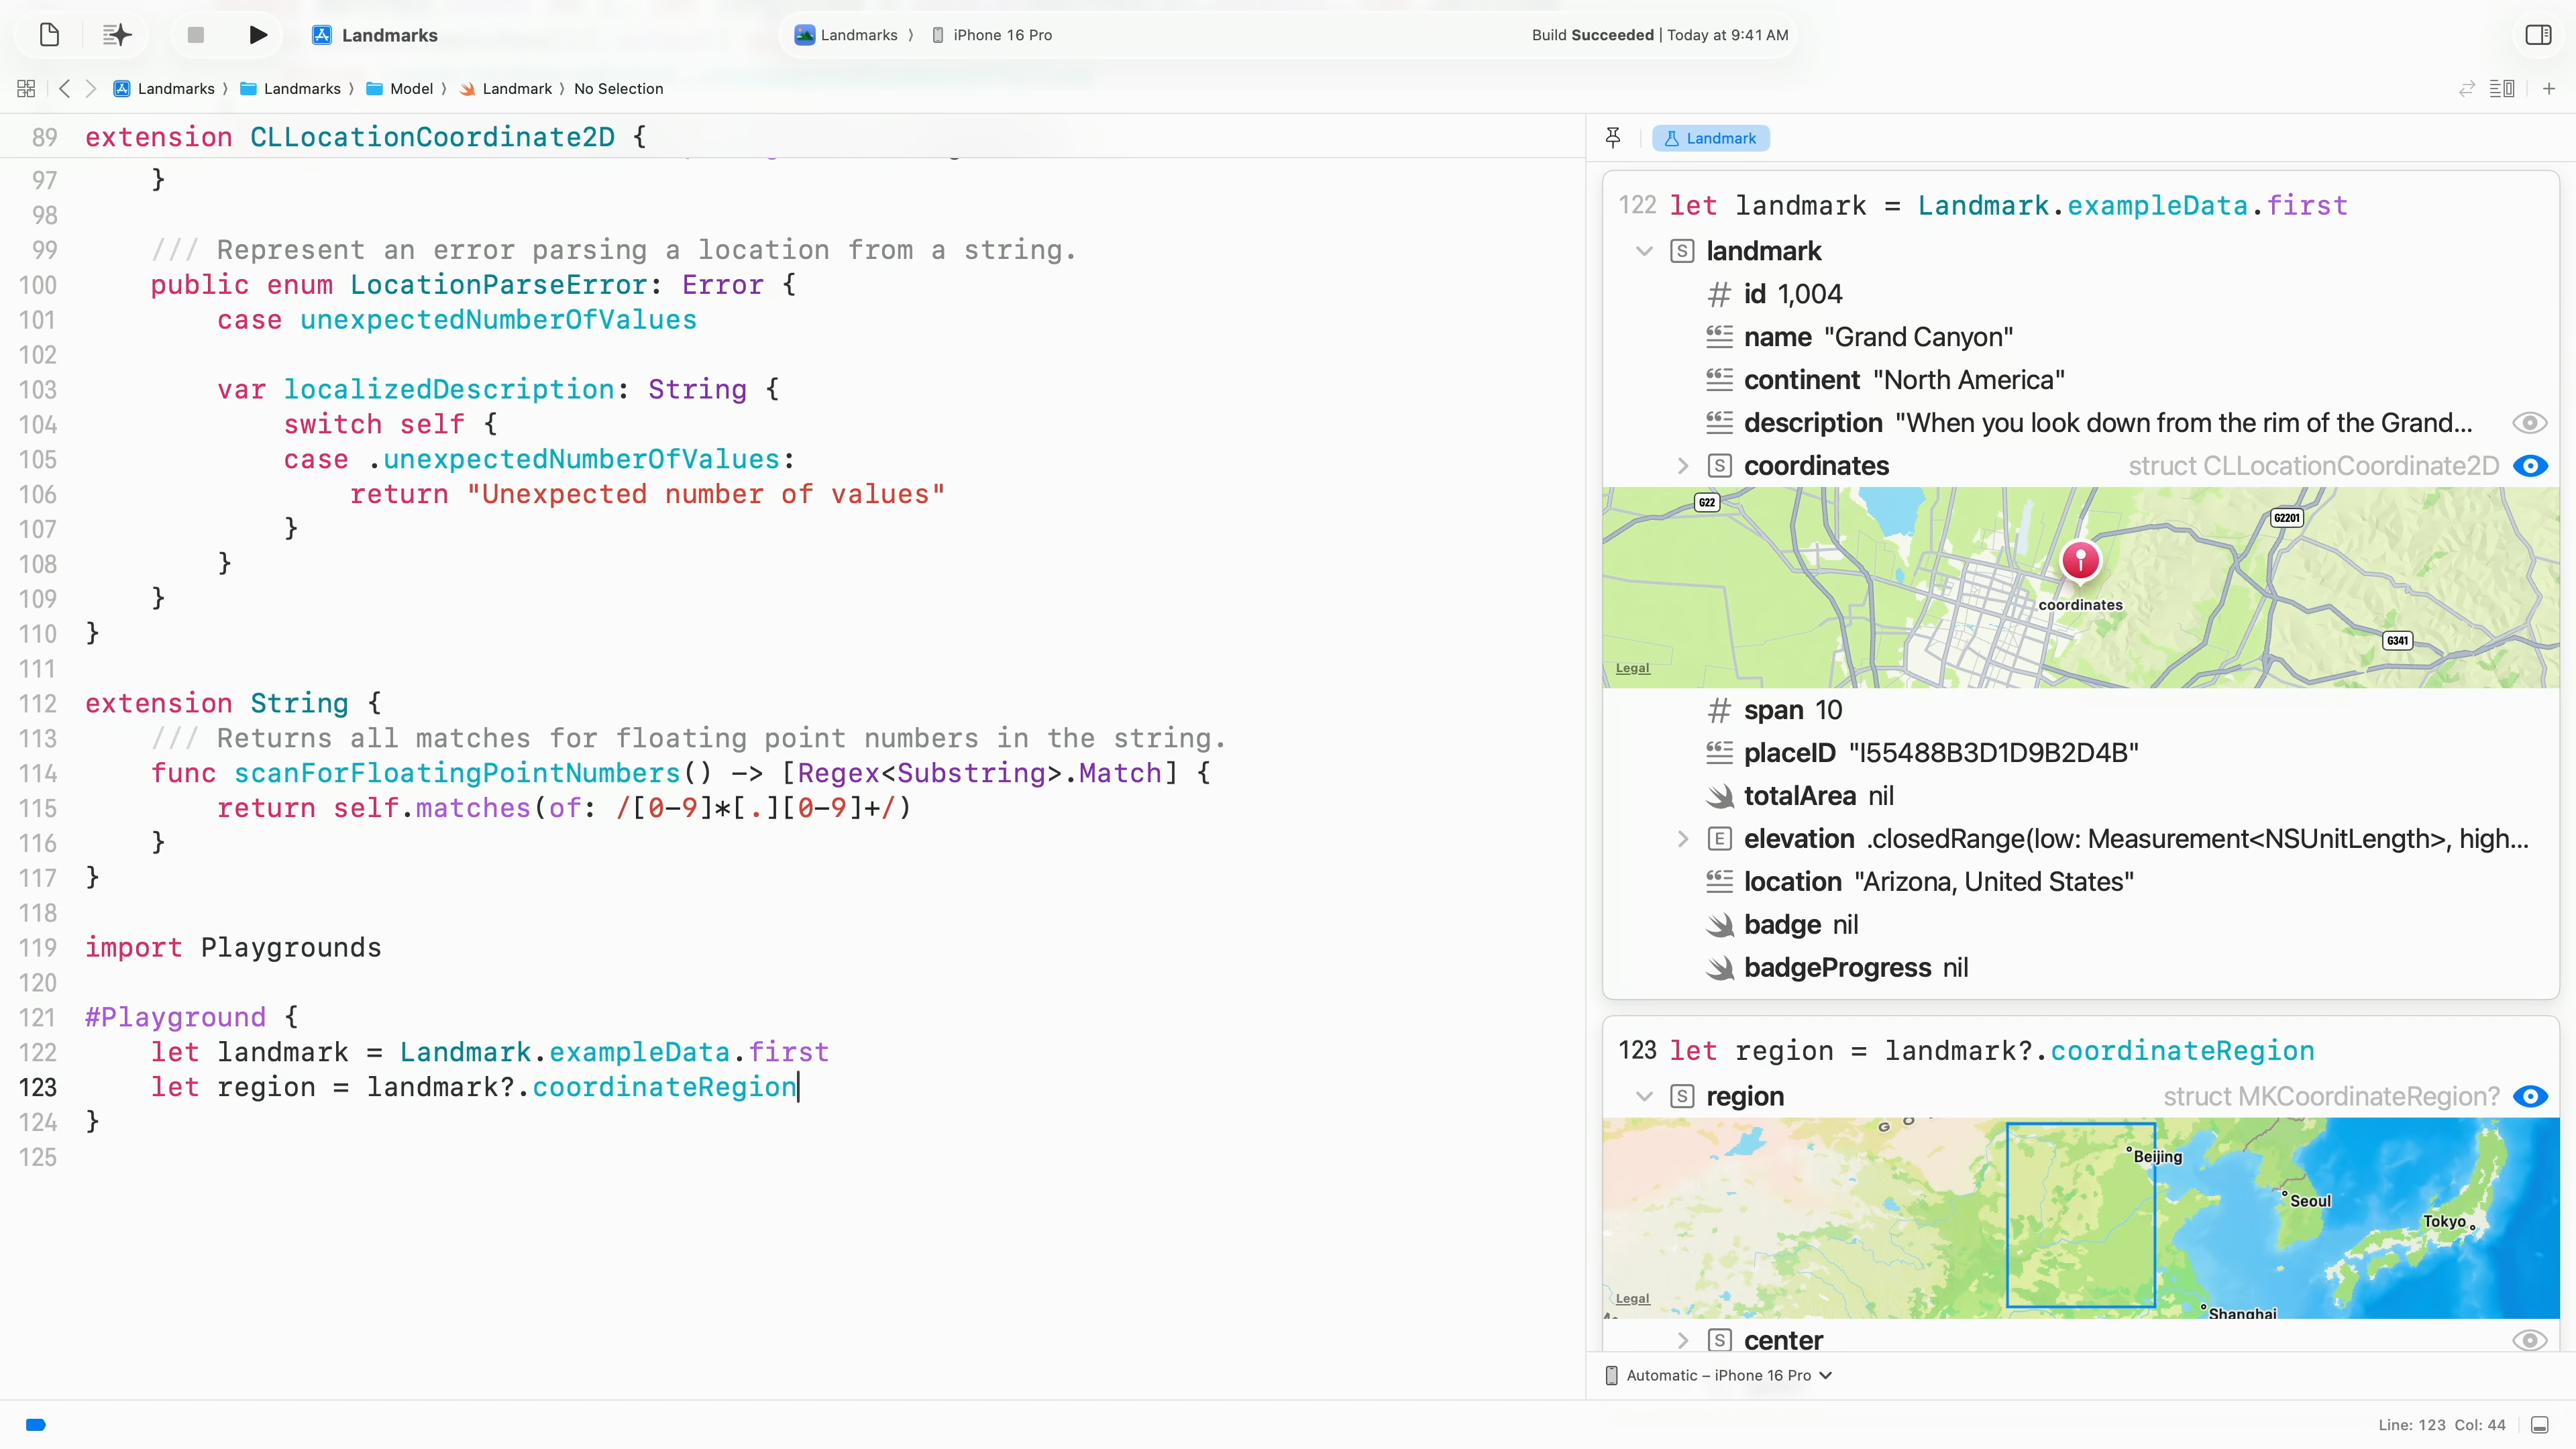The image size is (2576, 1449).
Task: Toggle the debug area icon
Action: [x=2540, y=1425]
